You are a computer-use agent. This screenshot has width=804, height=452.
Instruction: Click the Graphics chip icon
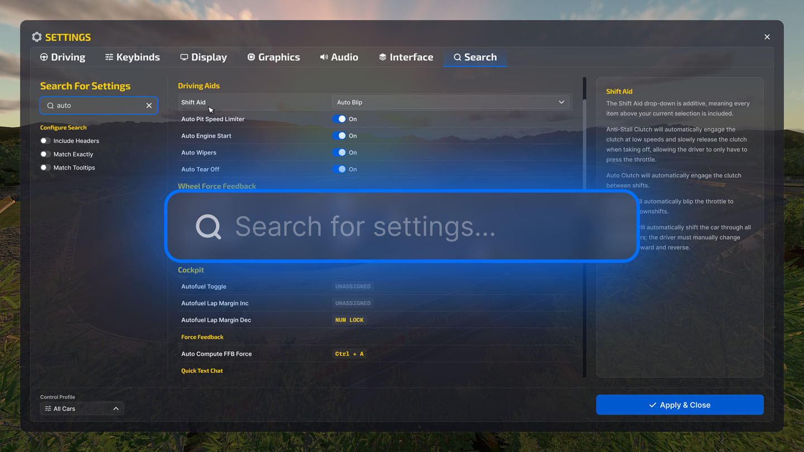click(x=251, y=57)
